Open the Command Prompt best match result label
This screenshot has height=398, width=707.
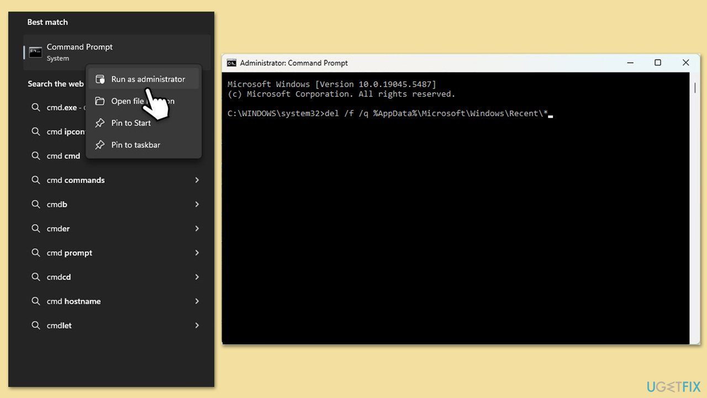(80, 47)
